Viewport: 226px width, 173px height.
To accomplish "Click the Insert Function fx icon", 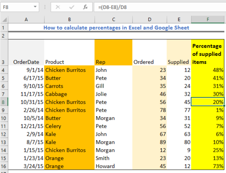I will (x=85, y=7).
